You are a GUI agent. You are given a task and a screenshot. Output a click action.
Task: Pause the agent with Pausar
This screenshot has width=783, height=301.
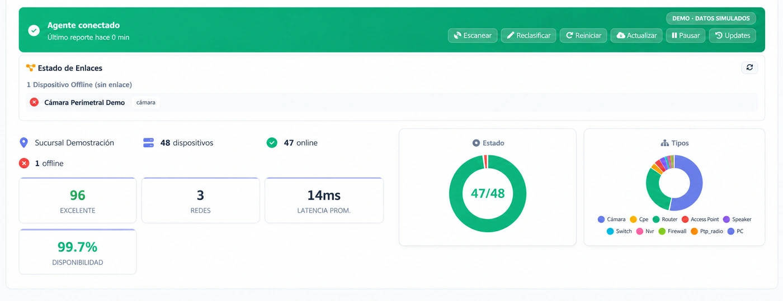[686, 35]
